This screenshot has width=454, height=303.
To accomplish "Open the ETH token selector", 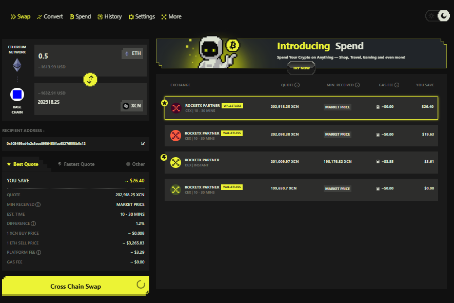I will point(132,53).
